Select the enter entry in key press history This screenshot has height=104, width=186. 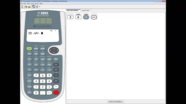tap(94, 17)
